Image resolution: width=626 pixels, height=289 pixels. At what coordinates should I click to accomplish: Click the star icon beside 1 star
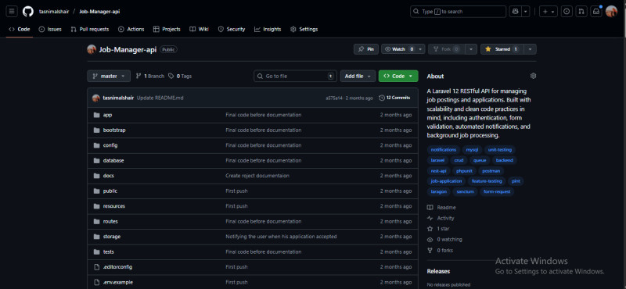coord(430,229)
